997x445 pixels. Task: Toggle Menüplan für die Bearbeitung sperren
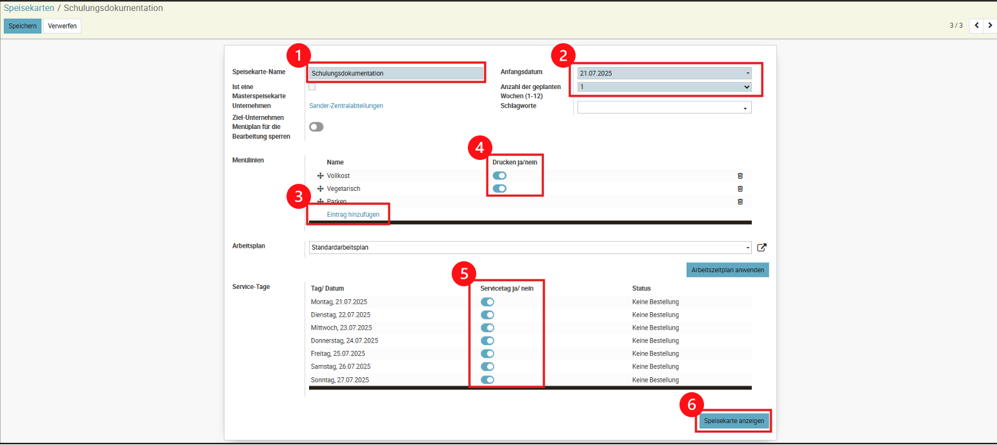pyautogui.click(x=316, y=127)
